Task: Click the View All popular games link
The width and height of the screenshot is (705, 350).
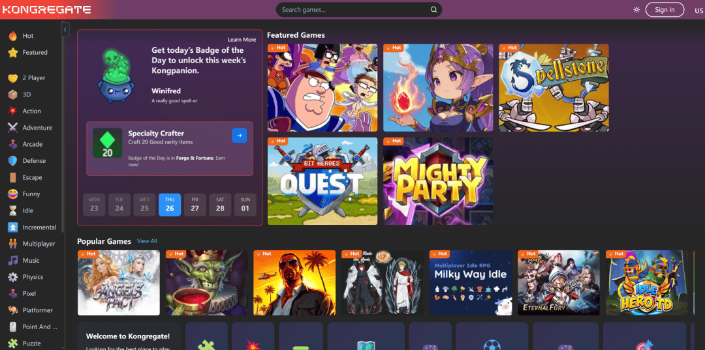Action: (x=147, y=241)
